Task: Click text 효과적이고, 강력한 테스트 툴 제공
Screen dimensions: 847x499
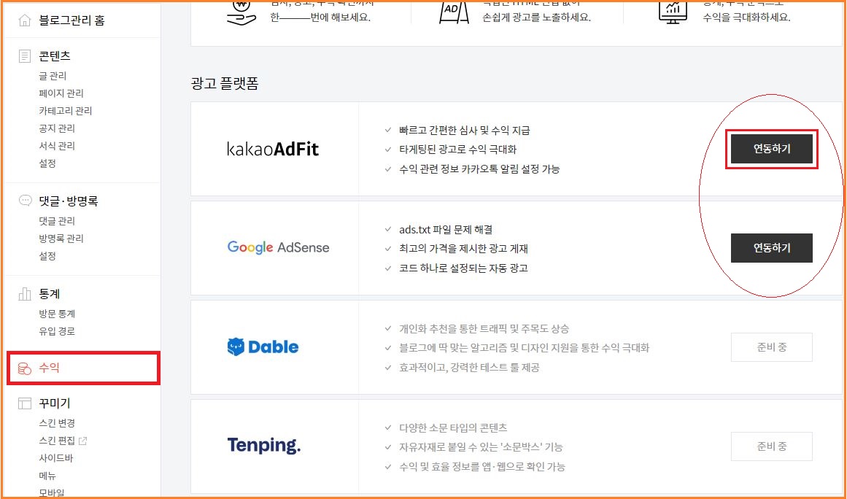Action: 469,368
